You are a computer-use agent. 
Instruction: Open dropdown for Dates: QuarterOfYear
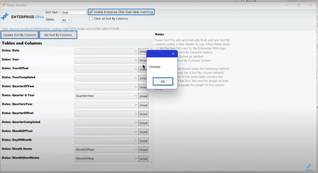pos(106,87)
